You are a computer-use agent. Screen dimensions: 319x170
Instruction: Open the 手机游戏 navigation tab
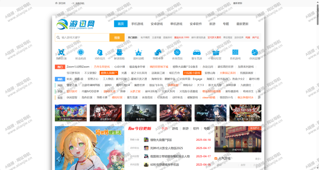137,24
